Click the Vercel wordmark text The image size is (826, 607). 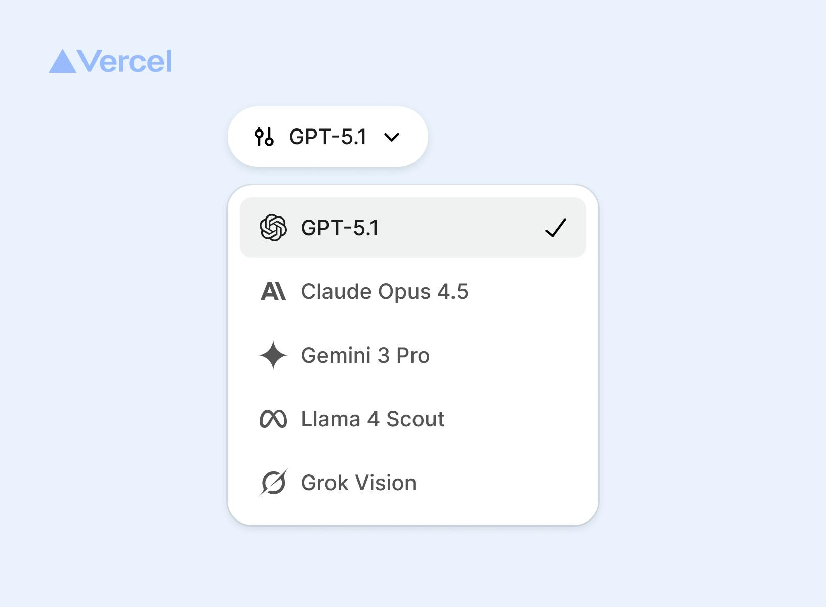tap(125, 62)
